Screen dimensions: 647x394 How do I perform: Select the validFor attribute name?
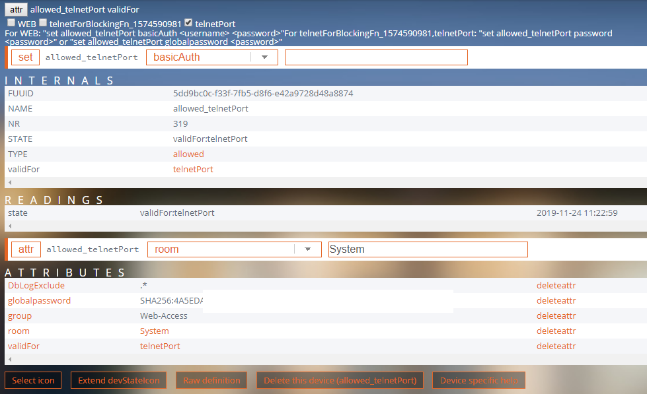pos(24,346)
